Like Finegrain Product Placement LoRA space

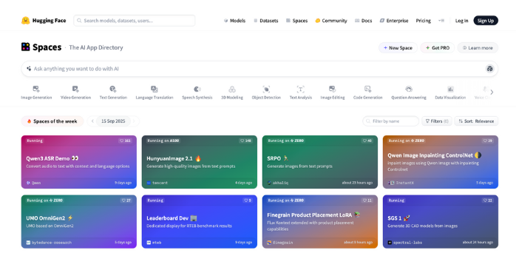[367, 200]
